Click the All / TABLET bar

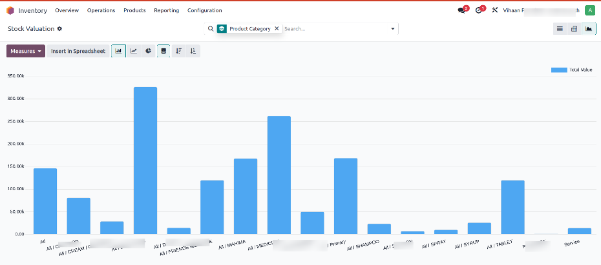coord(512,207)
